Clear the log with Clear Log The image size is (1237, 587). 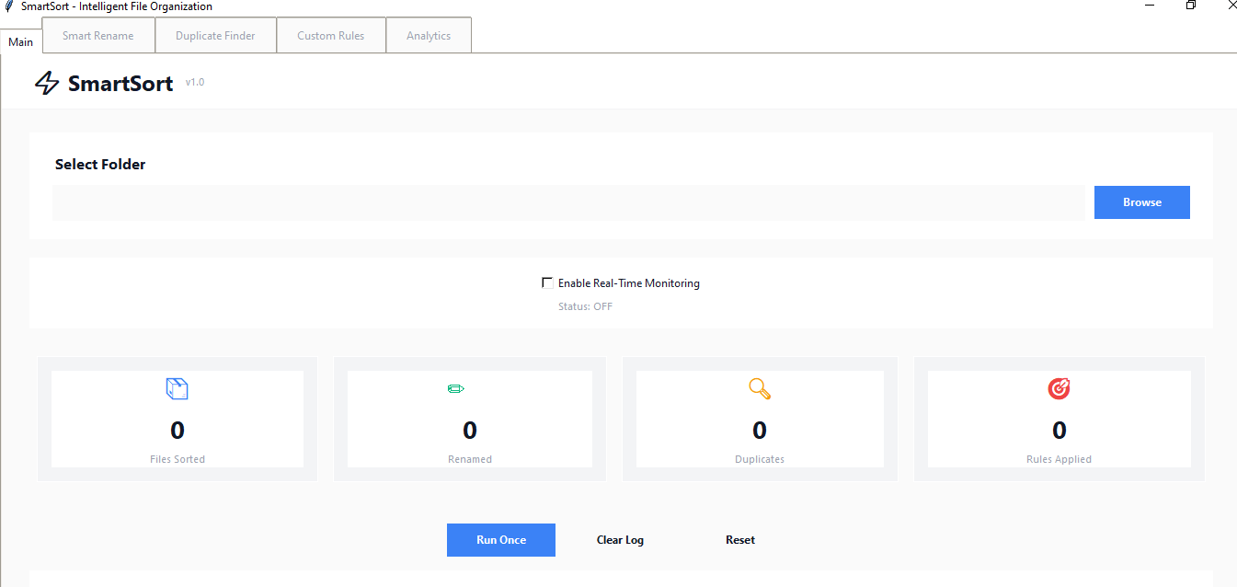click(x=620, y=540)
